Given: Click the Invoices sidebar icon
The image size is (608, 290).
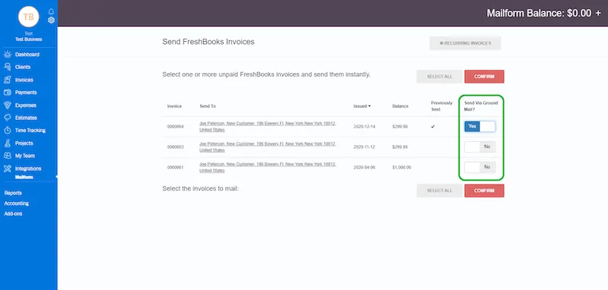Looking at the screenshot, I should pos(8,80).
